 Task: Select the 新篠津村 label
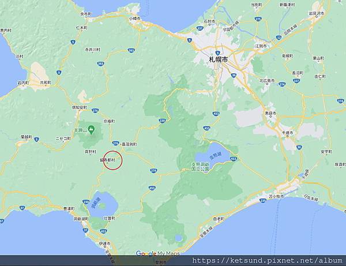click(287, 5)
